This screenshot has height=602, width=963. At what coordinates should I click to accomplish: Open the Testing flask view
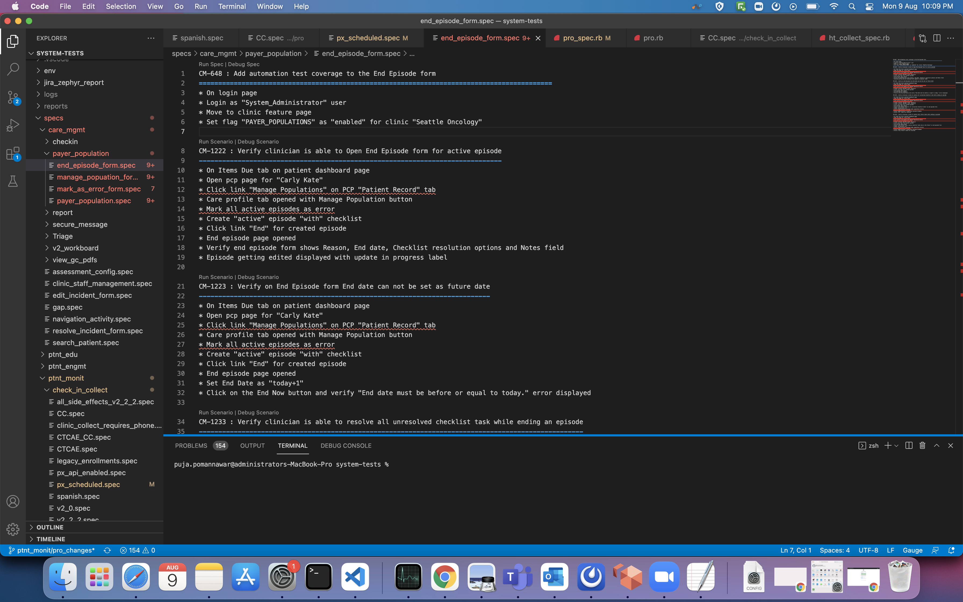[x=13, y=182]
